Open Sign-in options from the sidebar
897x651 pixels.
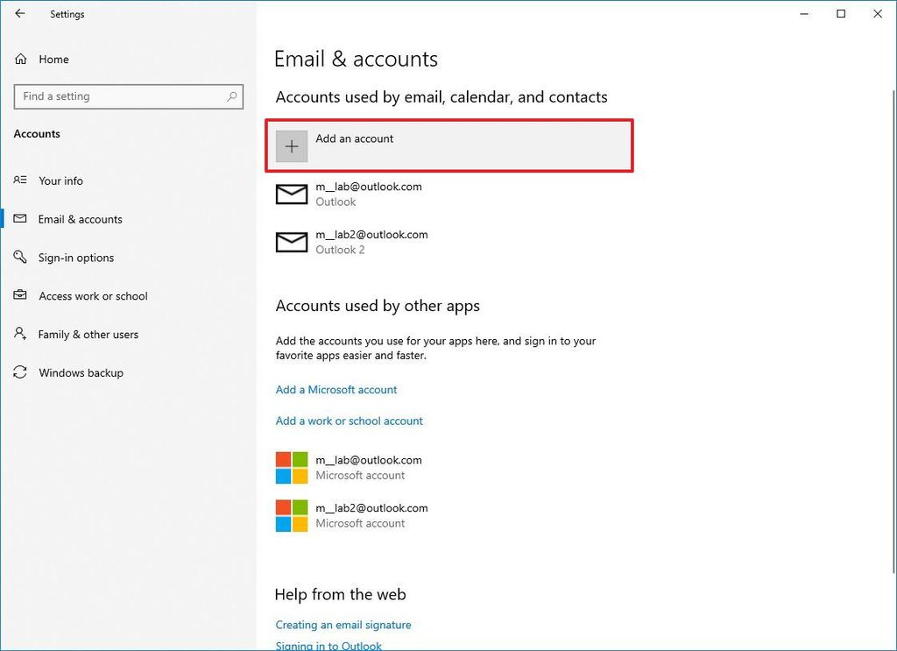coord(76,258)
